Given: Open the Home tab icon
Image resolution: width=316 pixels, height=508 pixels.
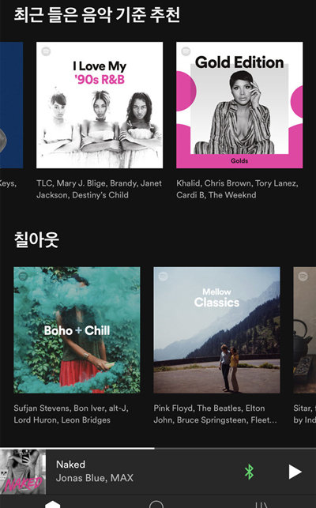Looking at the screenshot, I should point(52,504).
